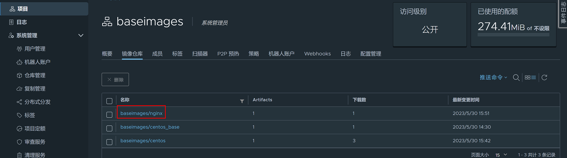Click the 分布式分发 share icon
This screenshot has width=567, height=158.
click(x=20, y=102)
